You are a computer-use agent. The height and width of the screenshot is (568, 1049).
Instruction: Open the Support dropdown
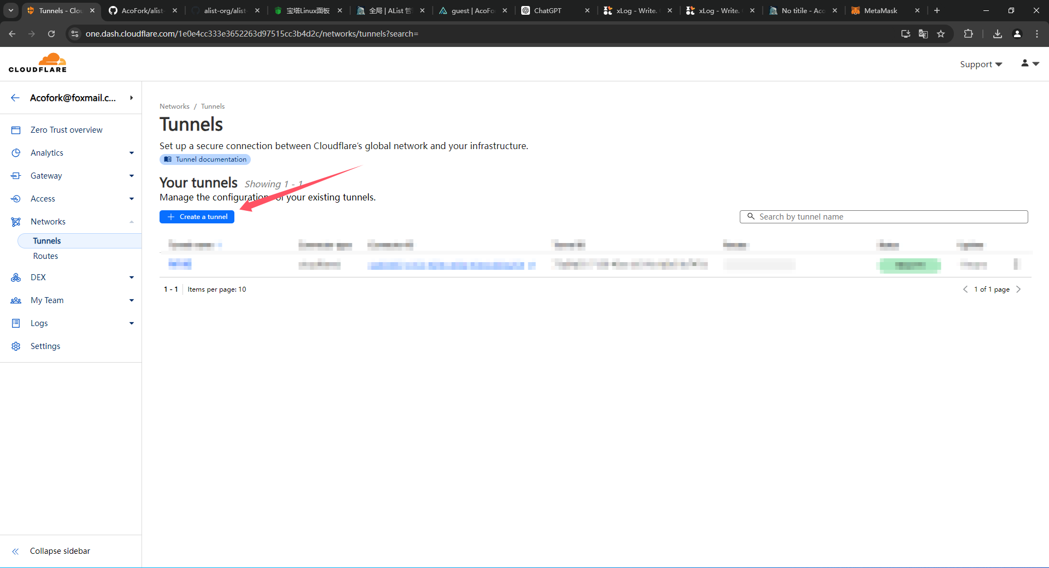coord(981,64)
